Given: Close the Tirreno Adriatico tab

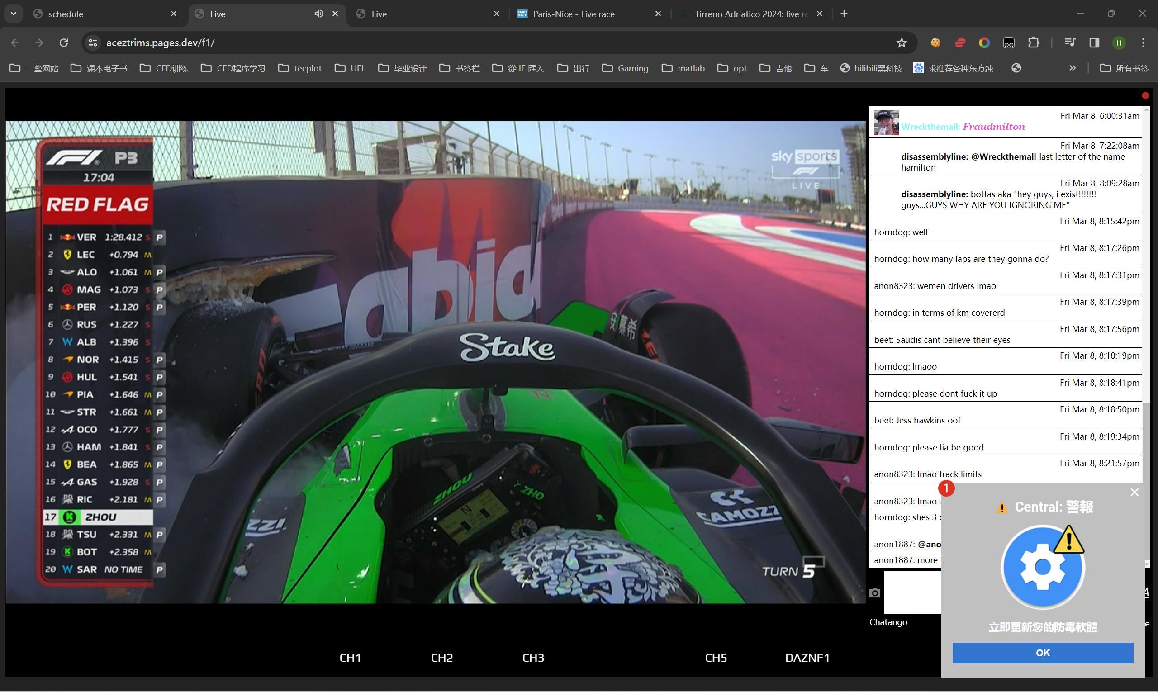Looking at the screenshot, I should pos(819,14).
